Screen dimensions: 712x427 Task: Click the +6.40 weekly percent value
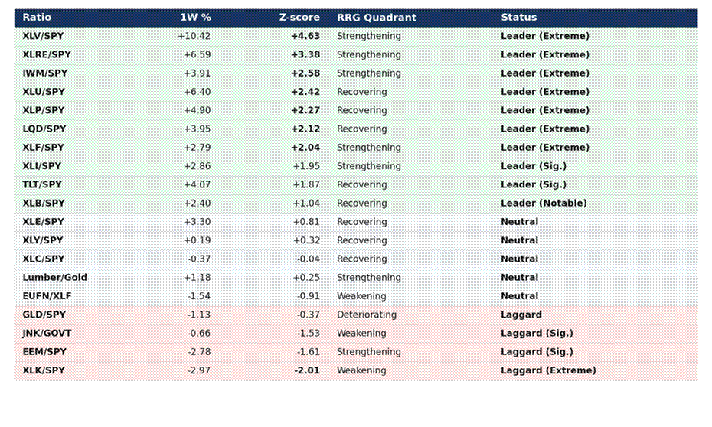[197, 92]
